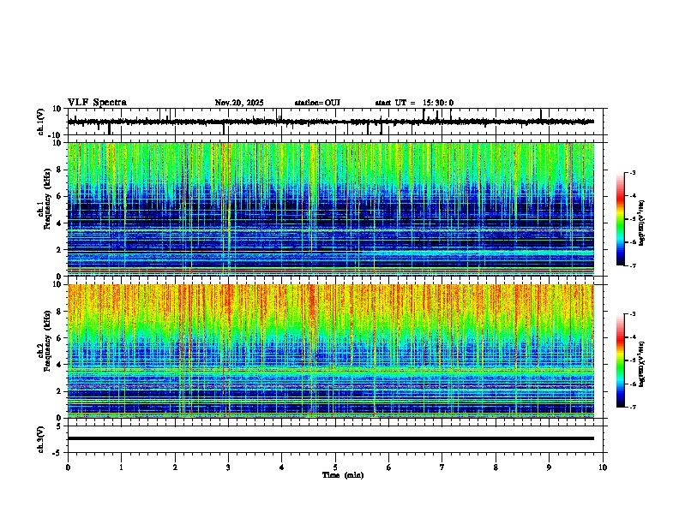Click the ch.2 spectrogram color scale bar
Viewport: 679px width, 524px height.
[621, 360]
